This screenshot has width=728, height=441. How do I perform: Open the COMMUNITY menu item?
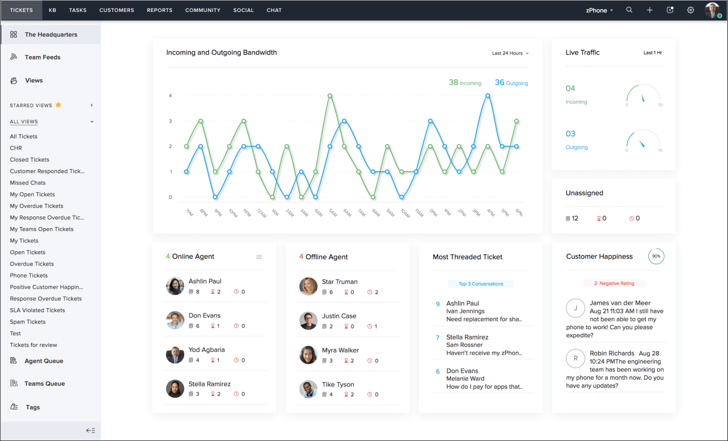[x=202, y=10]
